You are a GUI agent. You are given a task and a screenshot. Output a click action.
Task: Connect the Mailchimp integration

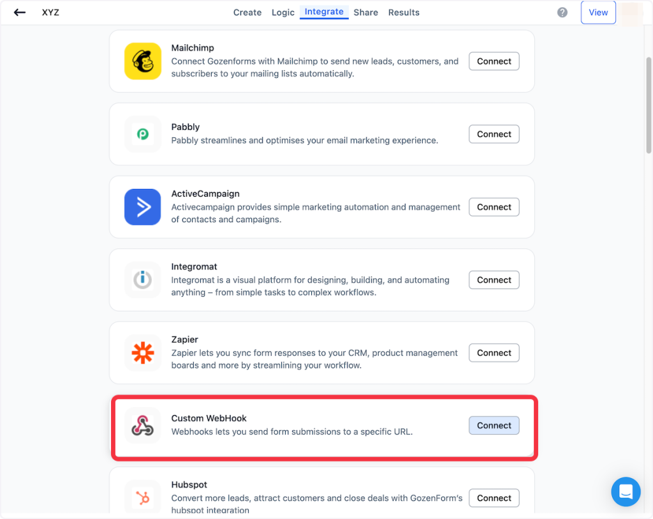494,61
